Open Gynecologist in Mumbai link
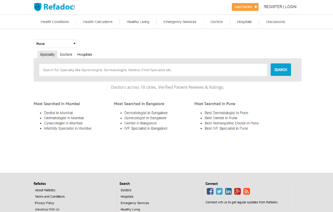Viewport: 333px width, 212px height. [63, 123]
